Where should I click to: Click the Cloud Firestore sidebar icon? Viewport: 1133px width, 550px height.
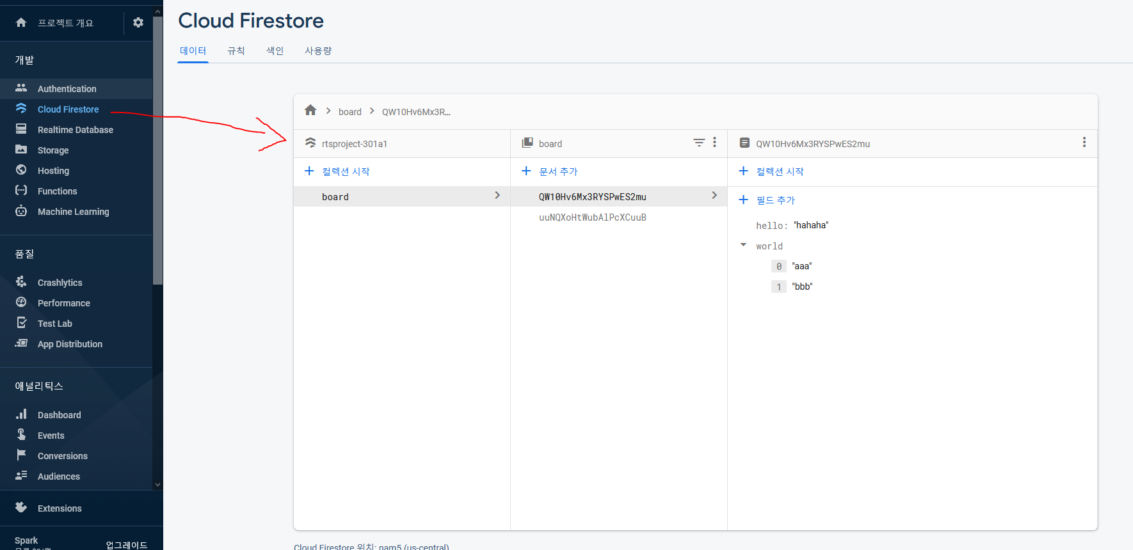pyautogui.click(x=21, y=109)
